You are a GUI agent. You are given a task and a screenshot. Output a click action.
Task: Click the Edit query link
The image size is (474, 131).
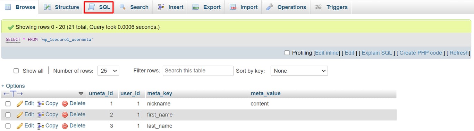point(349,53)
